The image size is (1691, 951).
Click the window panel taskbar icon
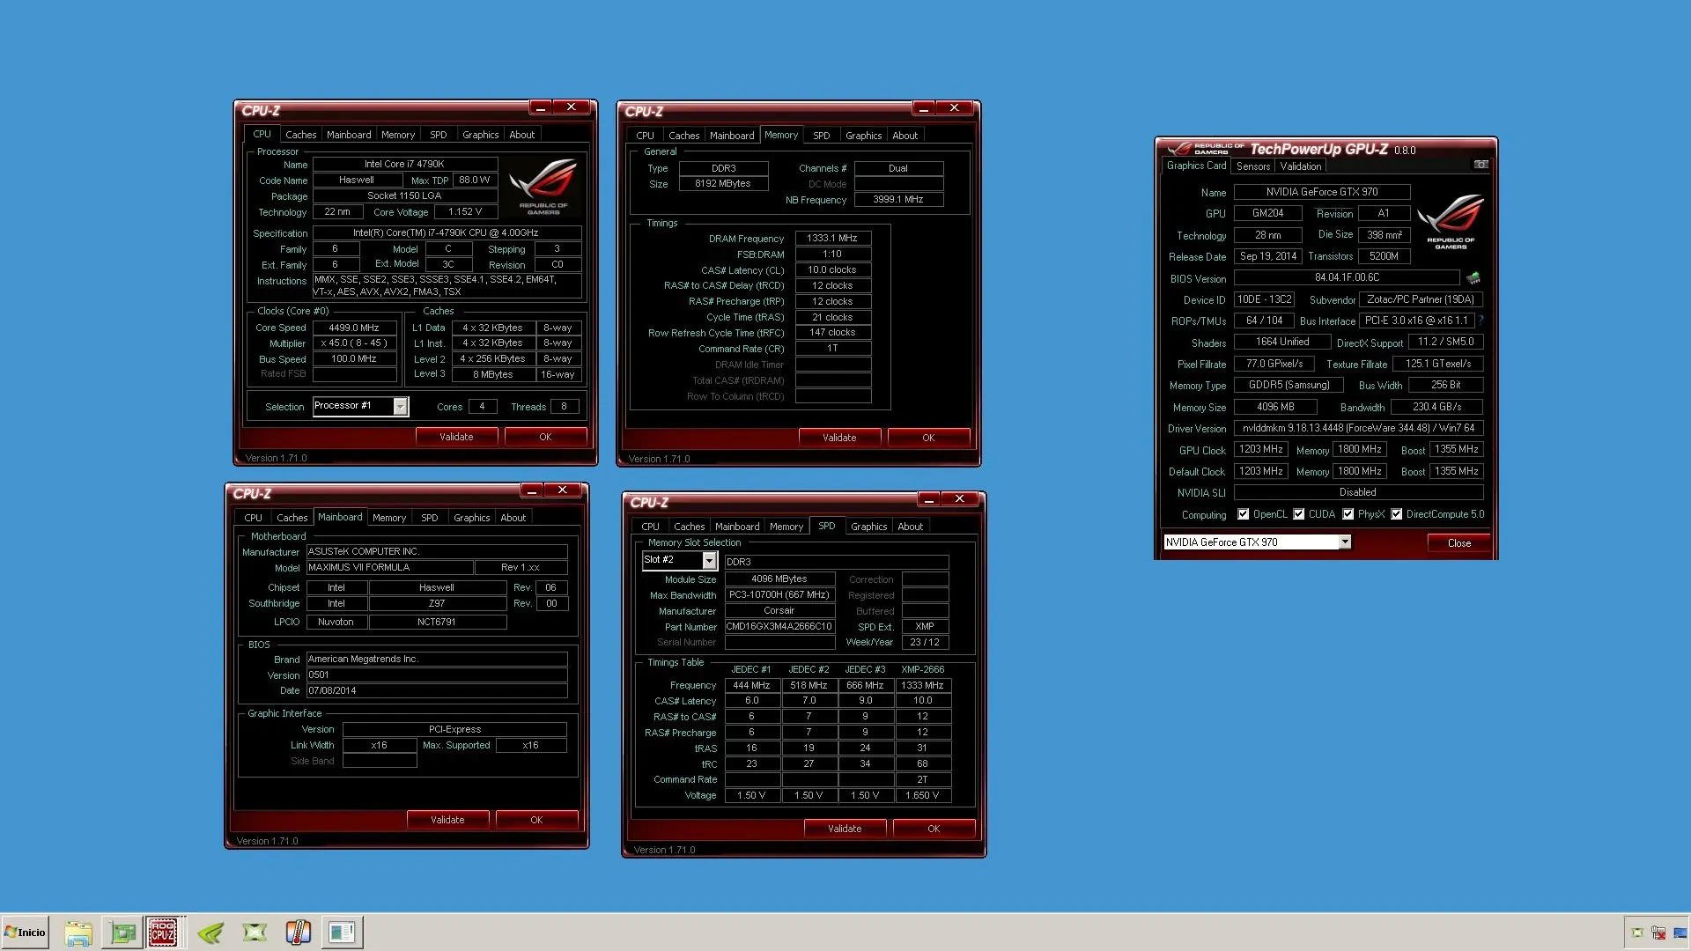click(x=342, y=933)
